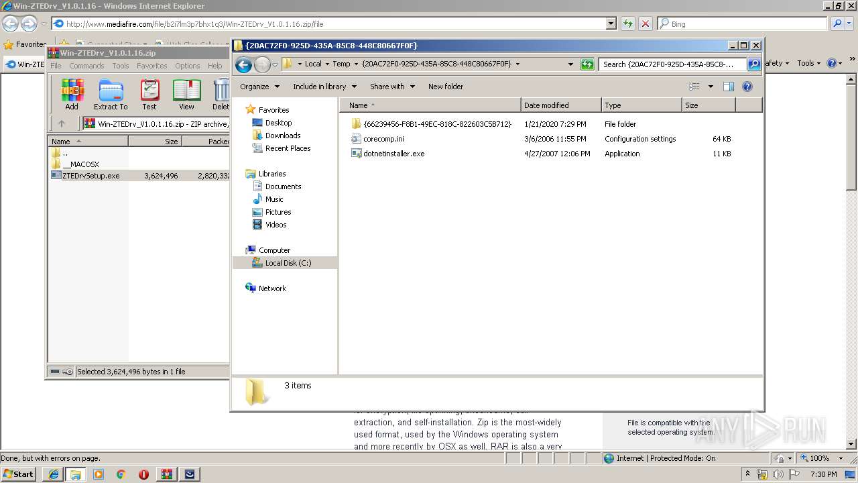
Task: Click the Bing search magnifier button
Action: tap(836, 23)
